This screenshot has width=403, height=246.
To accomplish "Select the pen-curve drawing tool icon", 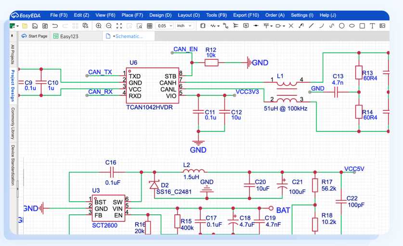I will point(301,26).
